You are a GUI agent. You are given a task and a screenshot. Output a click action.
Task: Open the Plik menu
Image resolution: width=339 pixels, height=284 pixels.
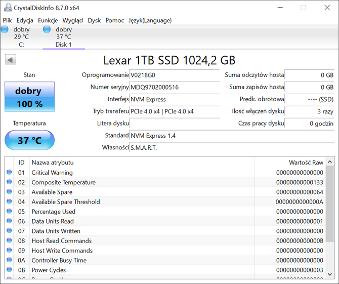click(7, 21)
